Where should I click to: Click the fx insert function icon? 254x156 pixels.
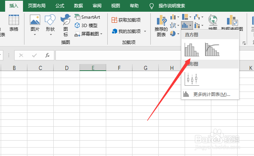[47, 55]
